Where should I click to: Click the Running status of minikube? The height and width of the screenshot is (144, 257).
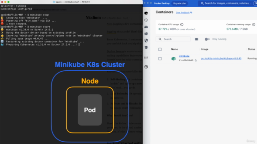(252, 58)
